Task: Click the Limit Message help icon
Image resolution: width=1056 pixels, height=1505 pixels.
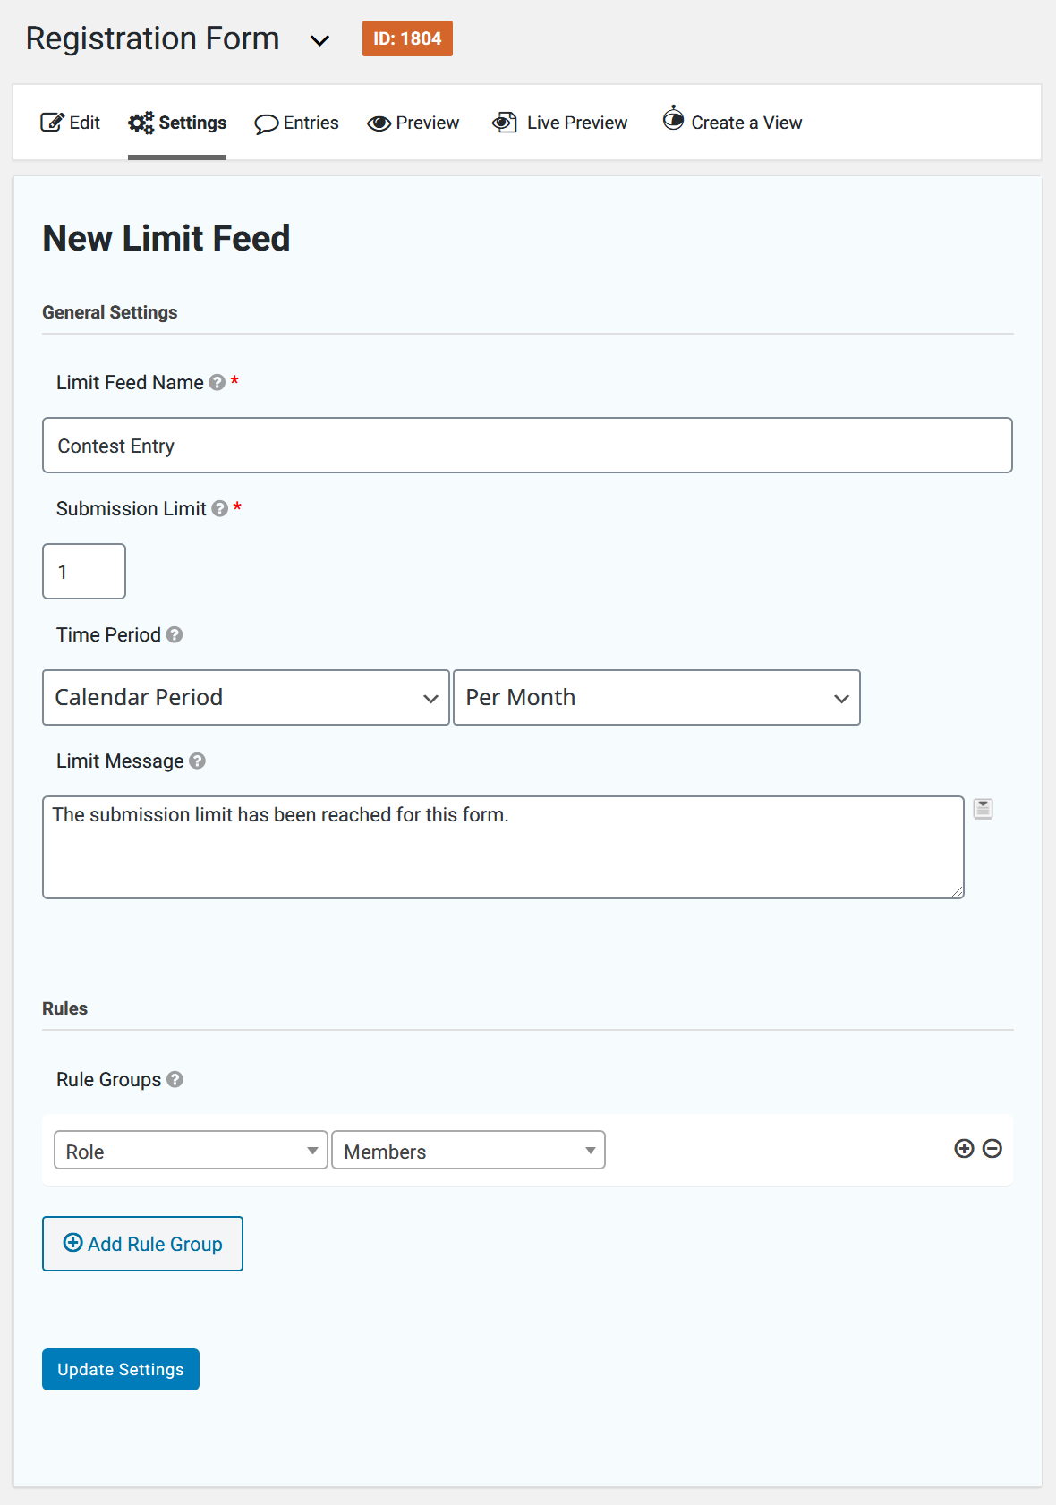Action: point(198,761)
